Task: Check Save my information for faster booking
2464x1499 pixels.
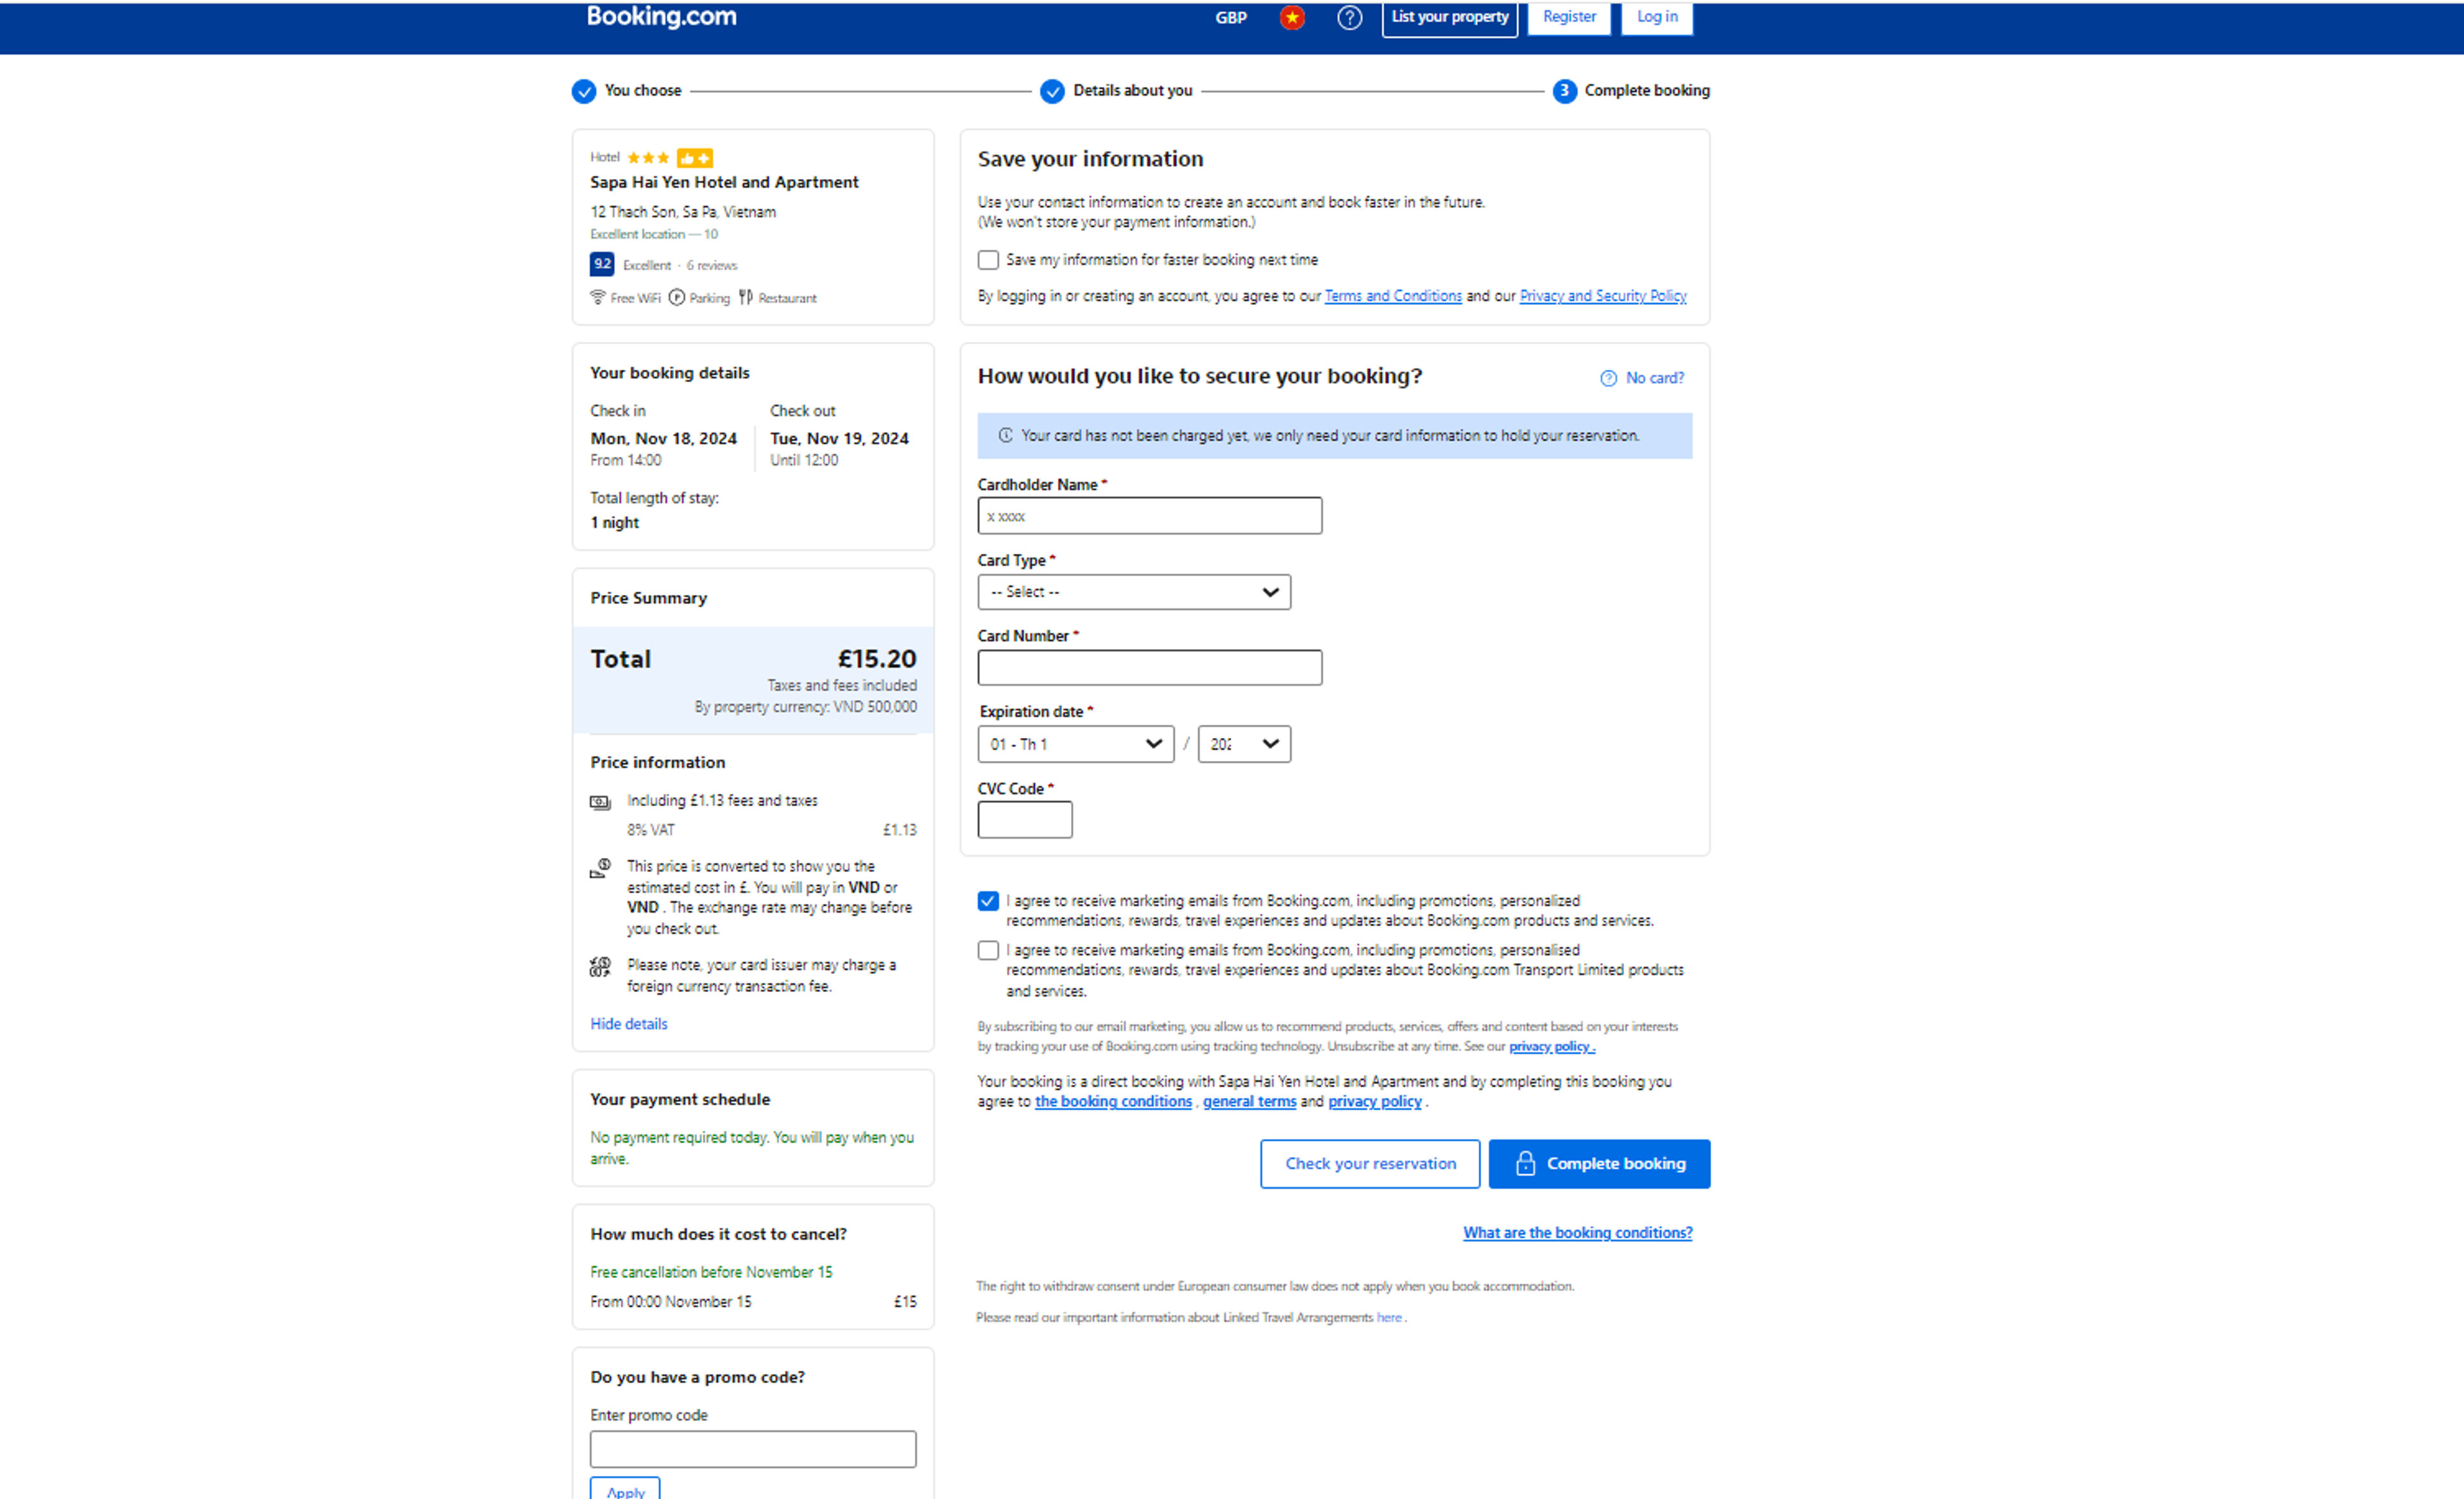Action: coord(988,259)
